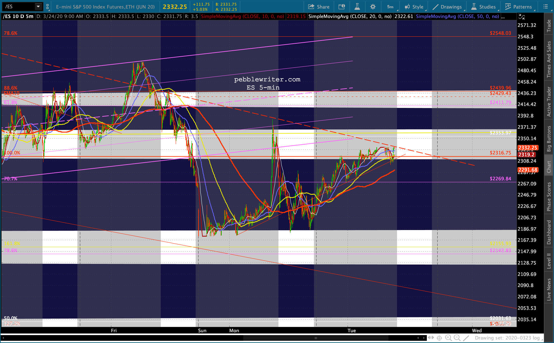This screenshot has width=554, height=343.
Task: Toggle the symbol link clipboard icon
Action: tap(47, 7)
